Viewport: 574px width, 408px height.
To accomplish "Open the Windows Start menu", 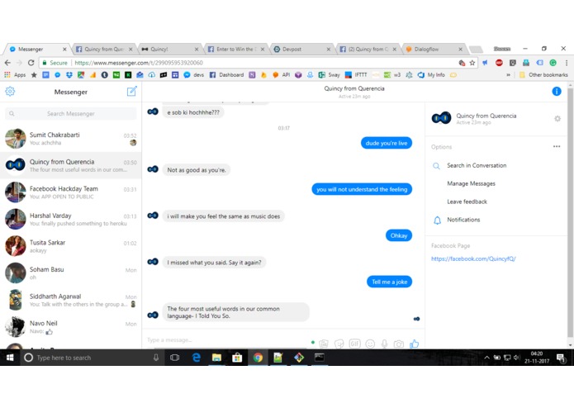I will pos(10,358).
